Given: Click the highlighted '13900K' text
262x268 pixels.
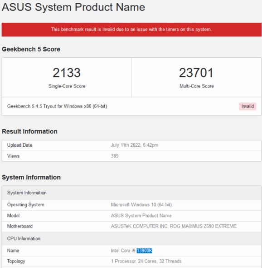Looking at the screenshot, I should point(144,251).
